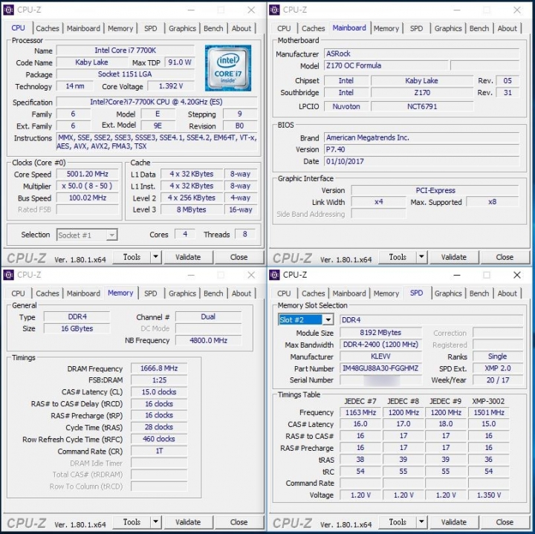535x534 pixels.
Task: Click the Close button in the CPU window
Action: 239,257
